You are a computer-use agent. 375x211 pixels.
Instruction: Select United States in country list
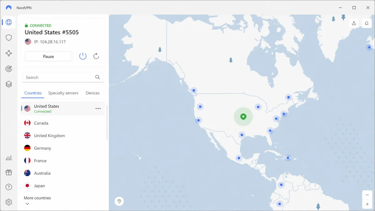point(63,108)
